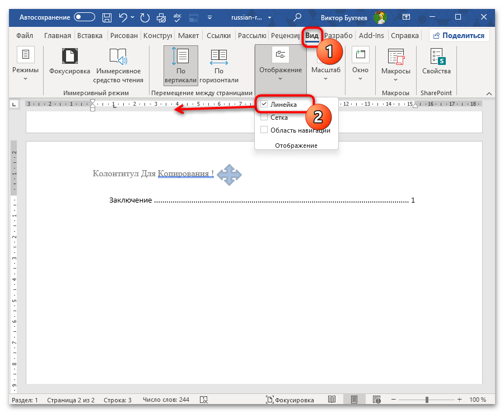The width and height of the screenshot is (504, 413).
Task: Select vertical page movement (По вертикали)
Action: (x=181, y=65)
